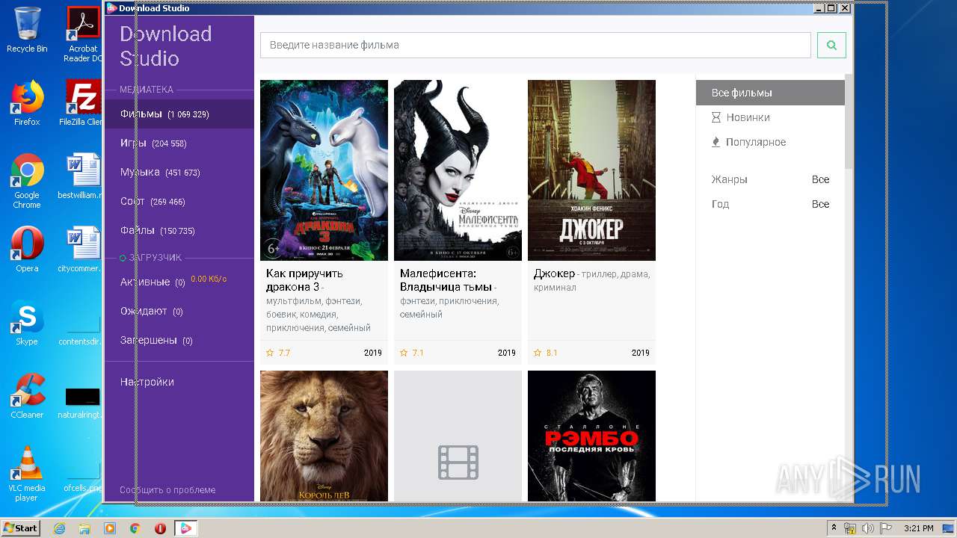Open Windows Media Player taskbar icon
957x538 pixels.
click(110, 528)
